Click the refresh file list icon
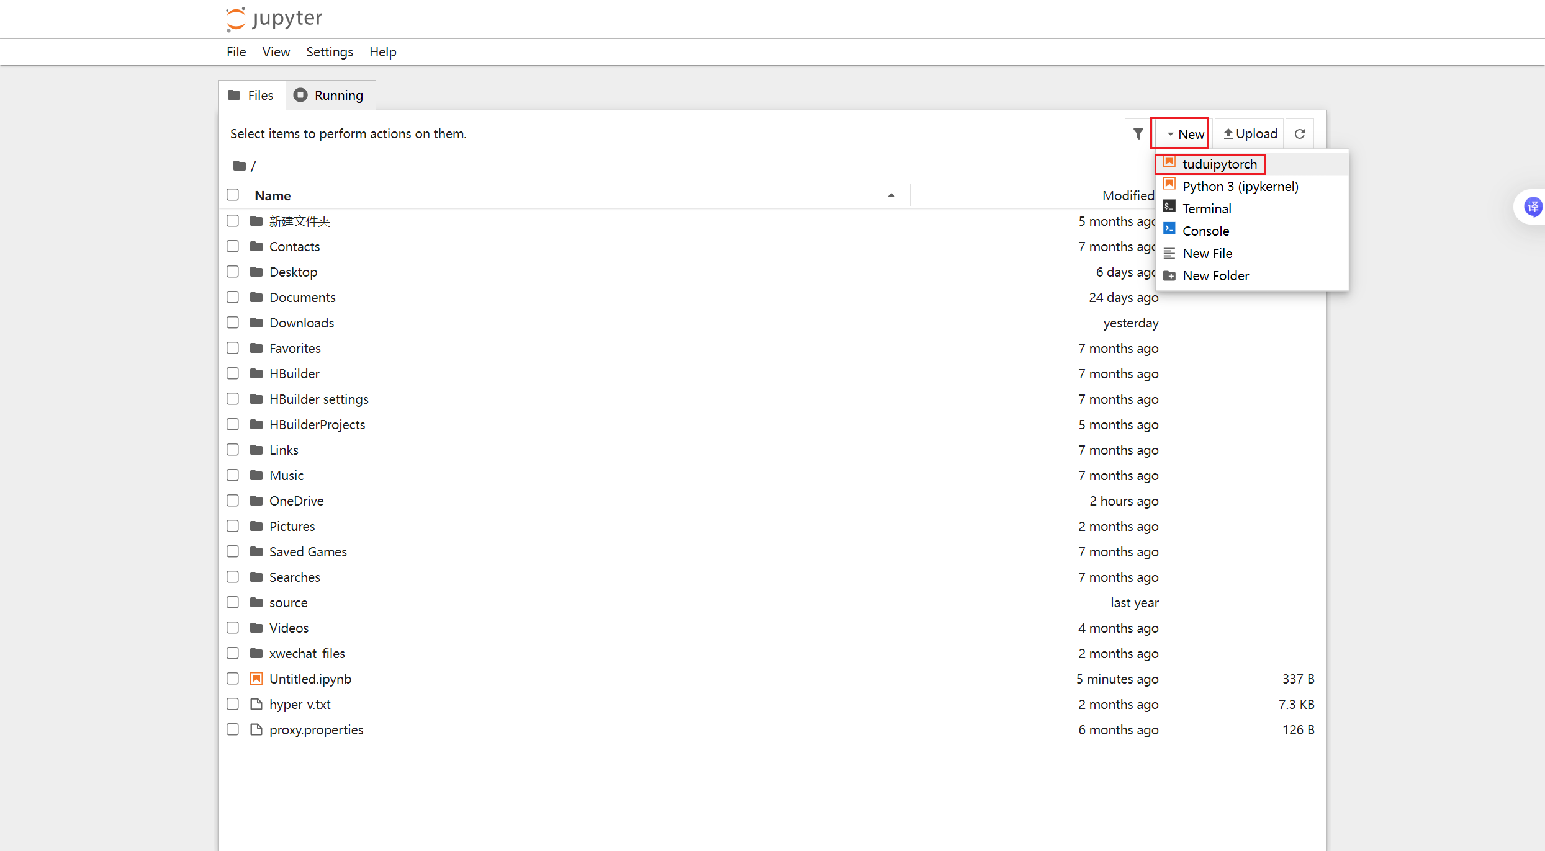 tap(1300, 134)
